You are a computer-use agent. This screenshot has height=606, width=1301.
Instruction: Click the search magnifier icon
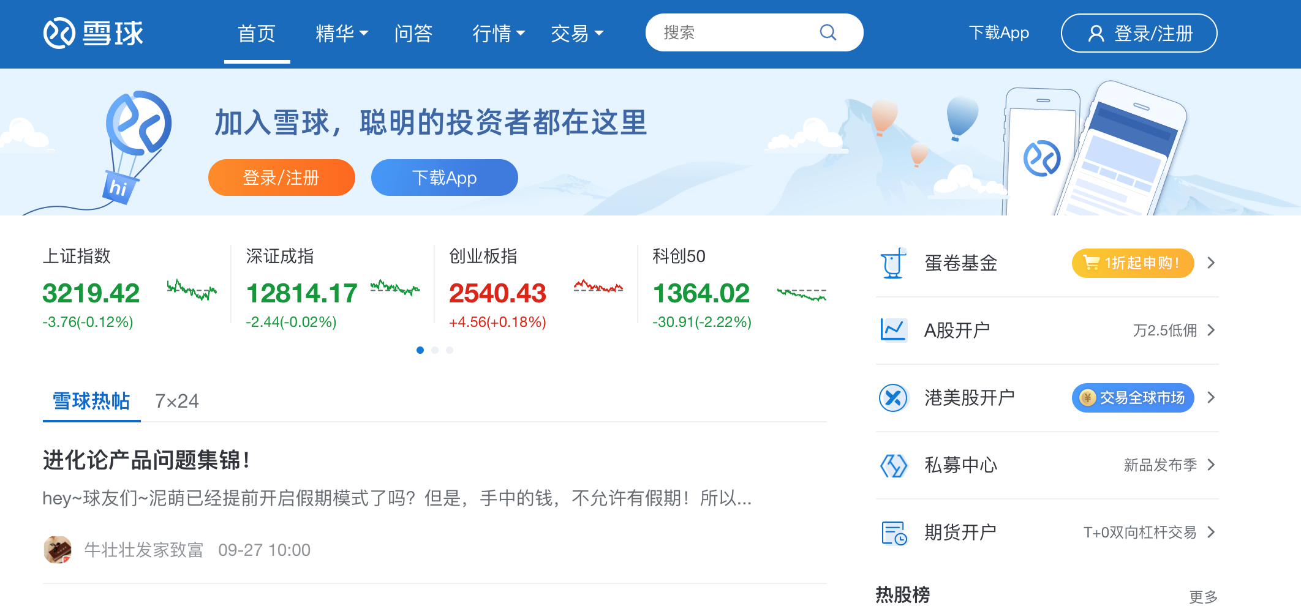pyautogui.click(x=828, y=32)
